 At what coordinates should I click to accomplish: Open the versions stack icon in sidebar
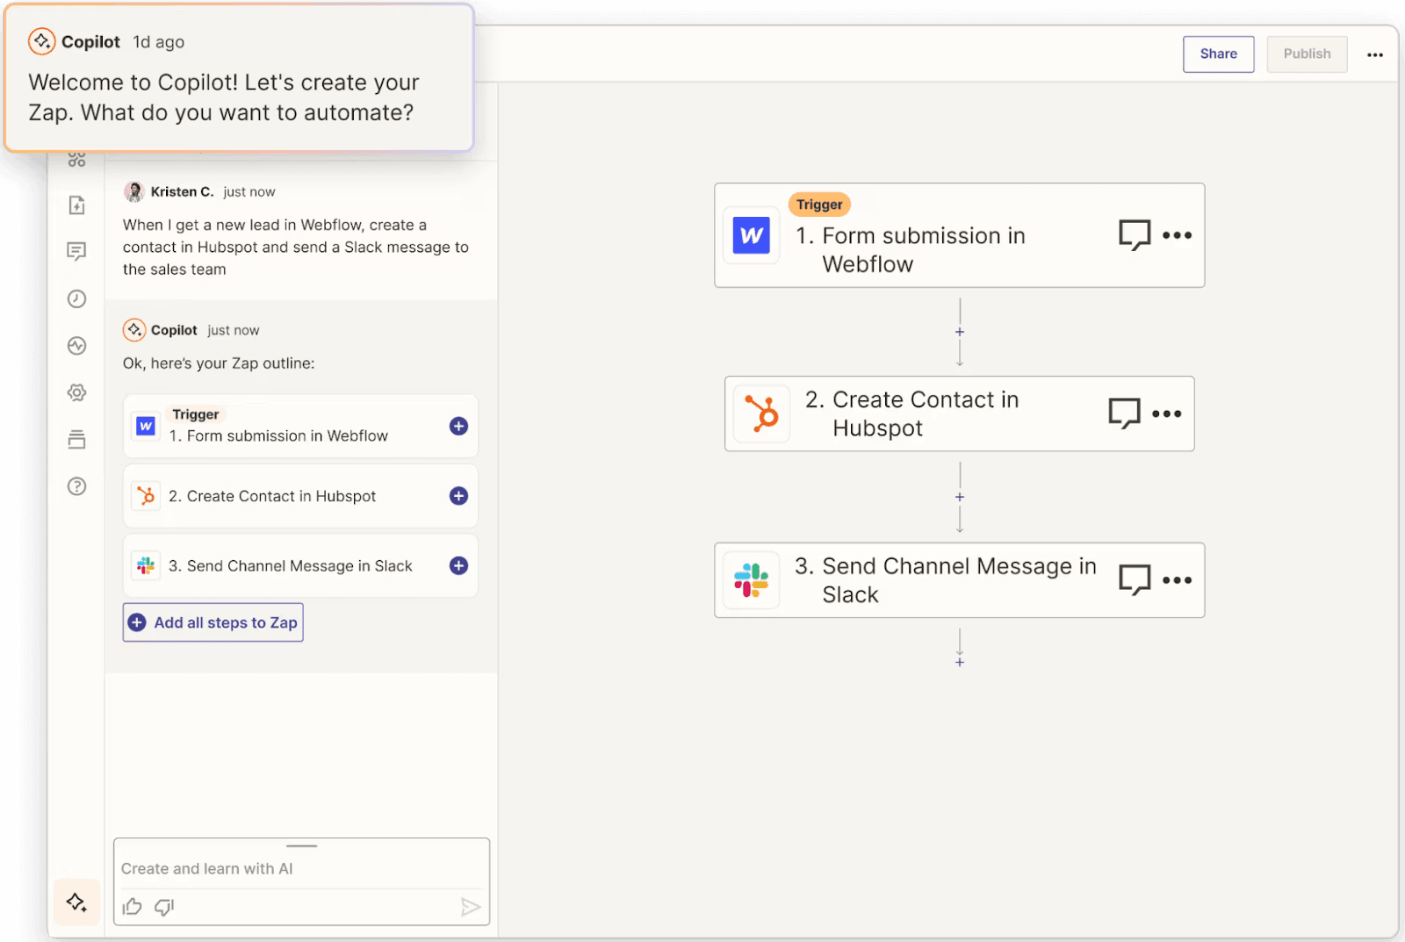click(77, 439)
